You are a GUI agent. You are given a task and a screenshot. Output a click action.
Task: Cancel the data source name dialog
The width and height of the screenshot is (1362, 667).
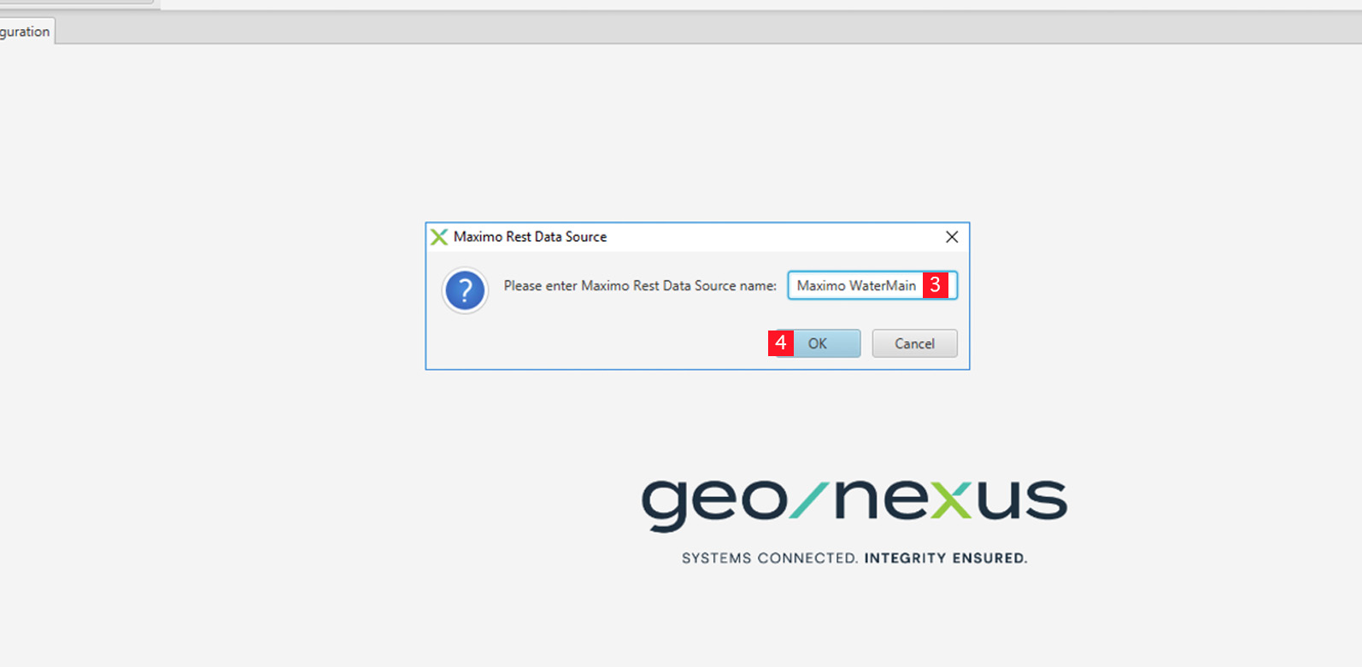(x=914, y=343)
